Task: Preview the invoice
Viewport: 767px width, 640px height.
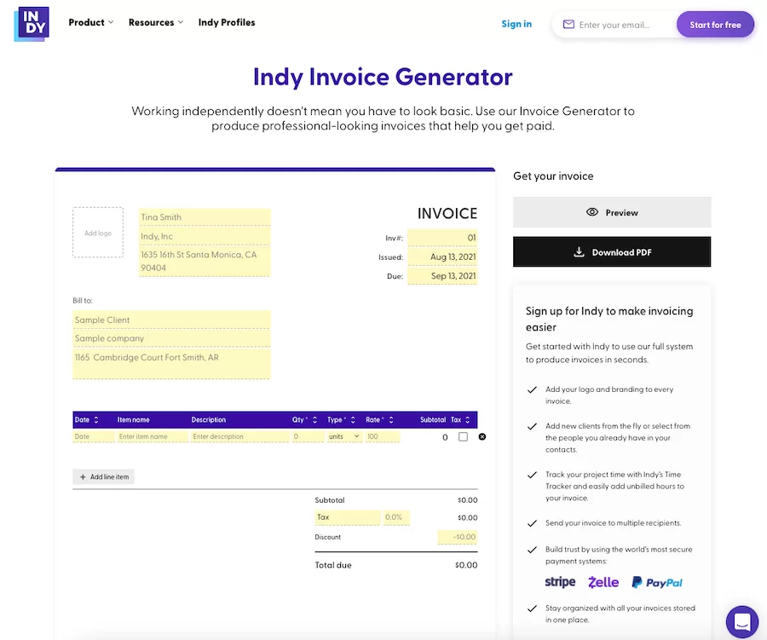Action: point(611,212)
